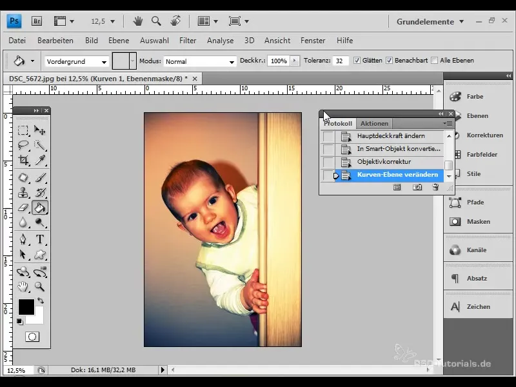
Task: Enable the Alle Ebenen checkbox
Action: 434,61
